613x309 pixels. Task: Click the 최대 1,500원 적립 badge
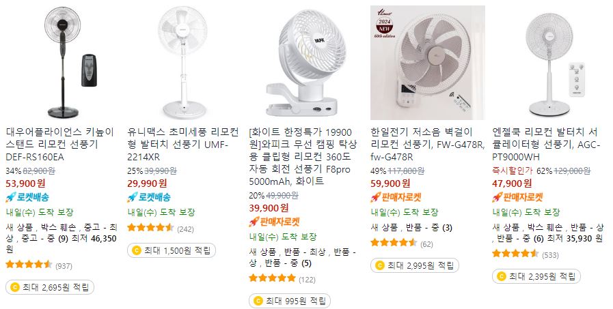point(172,250)
